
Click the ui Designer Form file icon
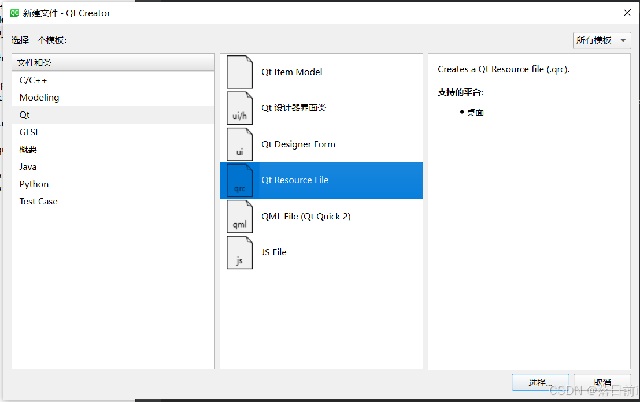coord(239,144)
